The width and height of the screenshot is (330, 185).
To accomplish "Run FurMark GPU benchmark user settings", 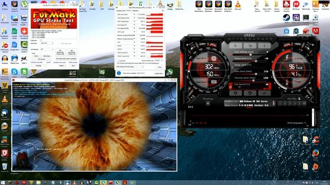I will coord(66,59).
